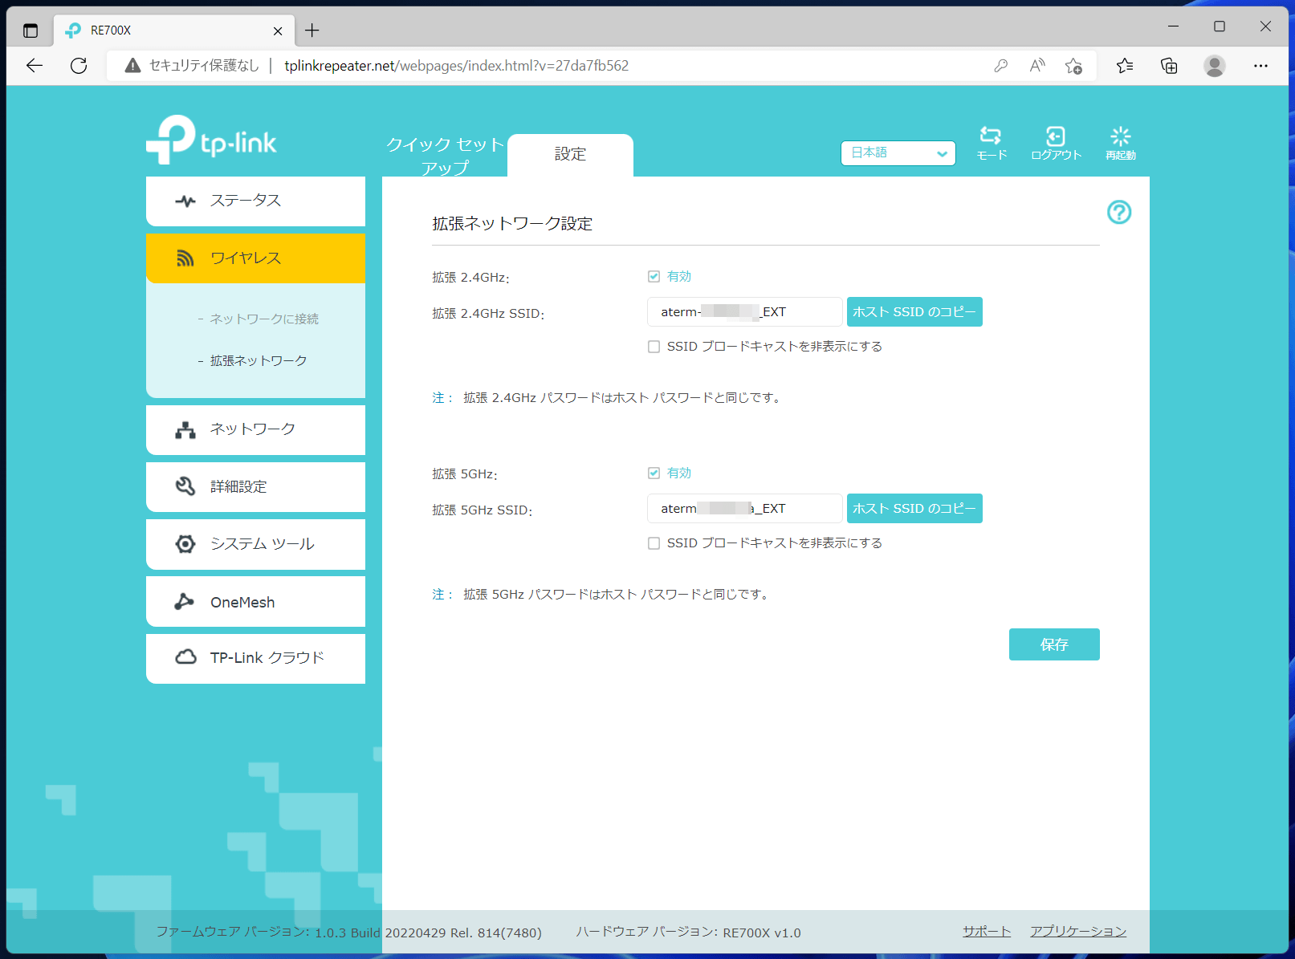Switch to the クイック セットアップ tab
This screenshot has height=959, width=1295.
point(445,156)
